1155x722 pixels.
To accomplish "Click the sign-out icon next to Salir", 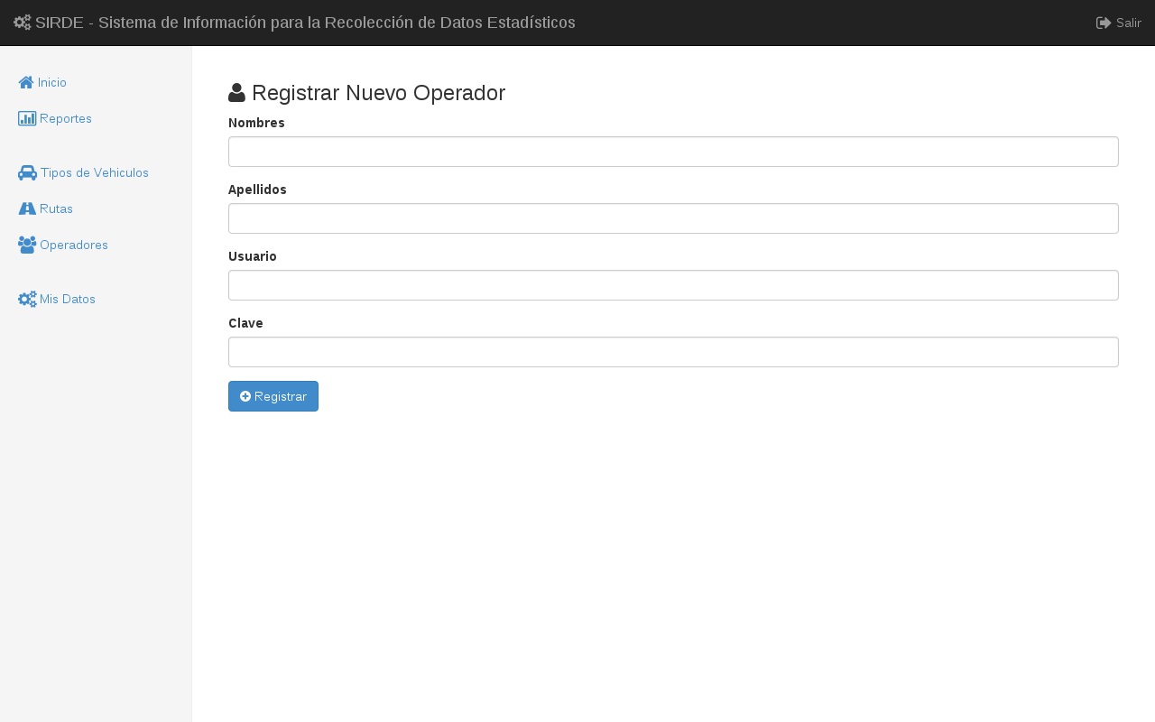I will click(x=1104, y=23).
